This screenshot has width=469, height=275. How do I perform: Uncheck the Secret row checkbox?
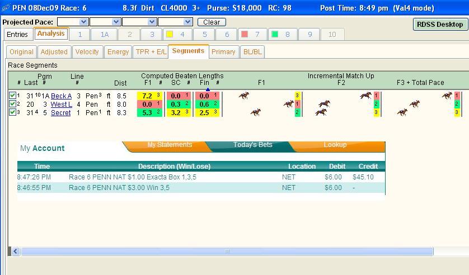point(12,112)
